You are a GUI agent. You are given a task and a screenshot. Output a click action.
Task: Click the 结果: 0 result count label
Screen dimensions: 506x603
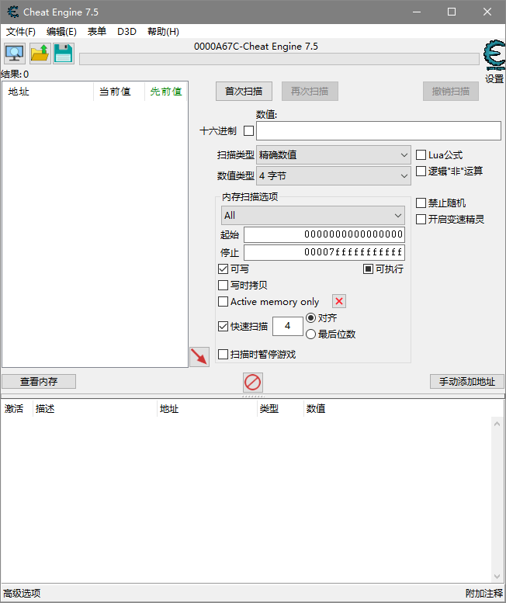(15, 75)
